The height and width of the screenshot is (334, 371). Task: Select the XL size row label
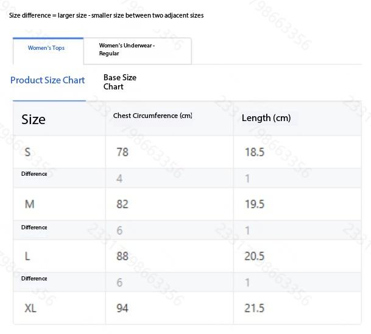coord(30,308)
